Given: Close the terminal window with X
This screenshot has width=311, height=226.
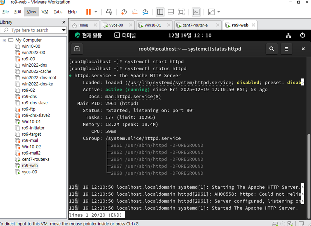Looking at the screenshot, I should coord(303,49).
